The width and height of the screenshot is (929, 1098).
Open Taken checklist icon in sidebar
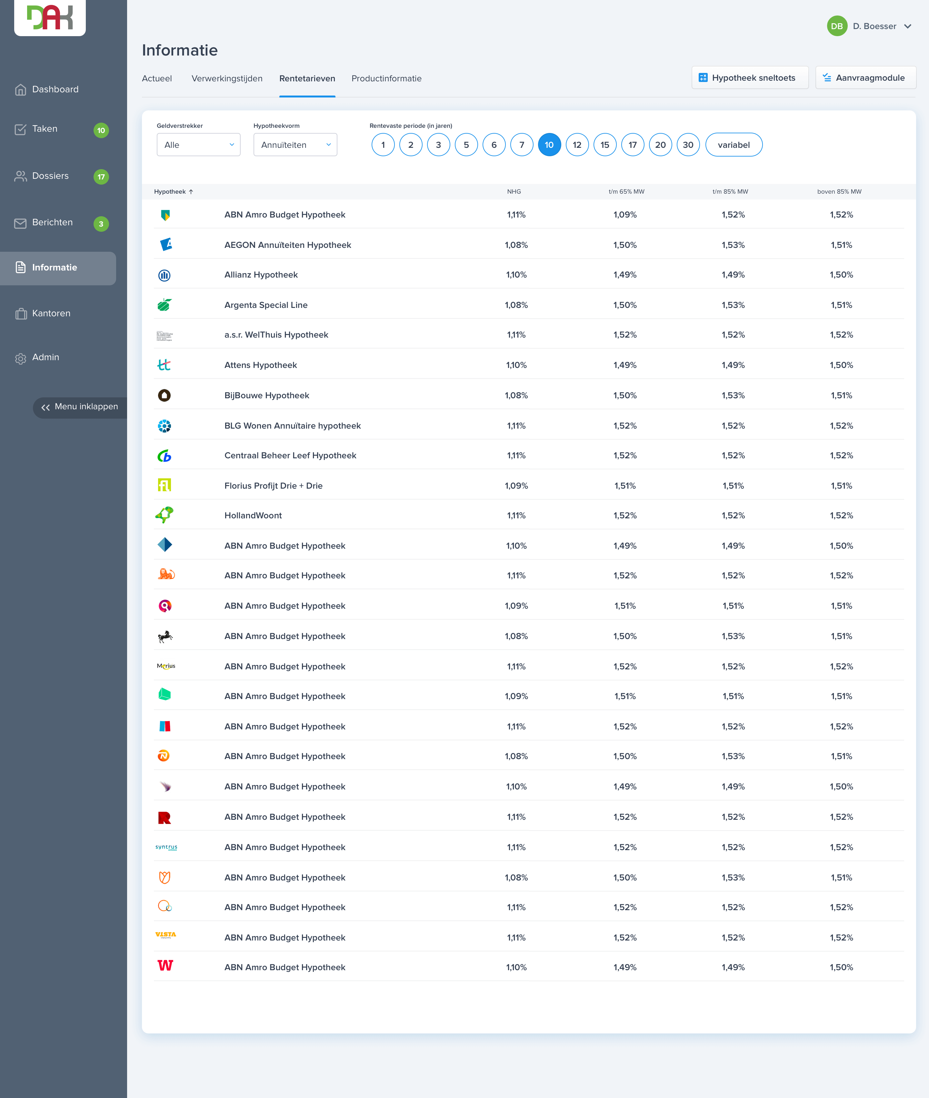pos(21,130)
